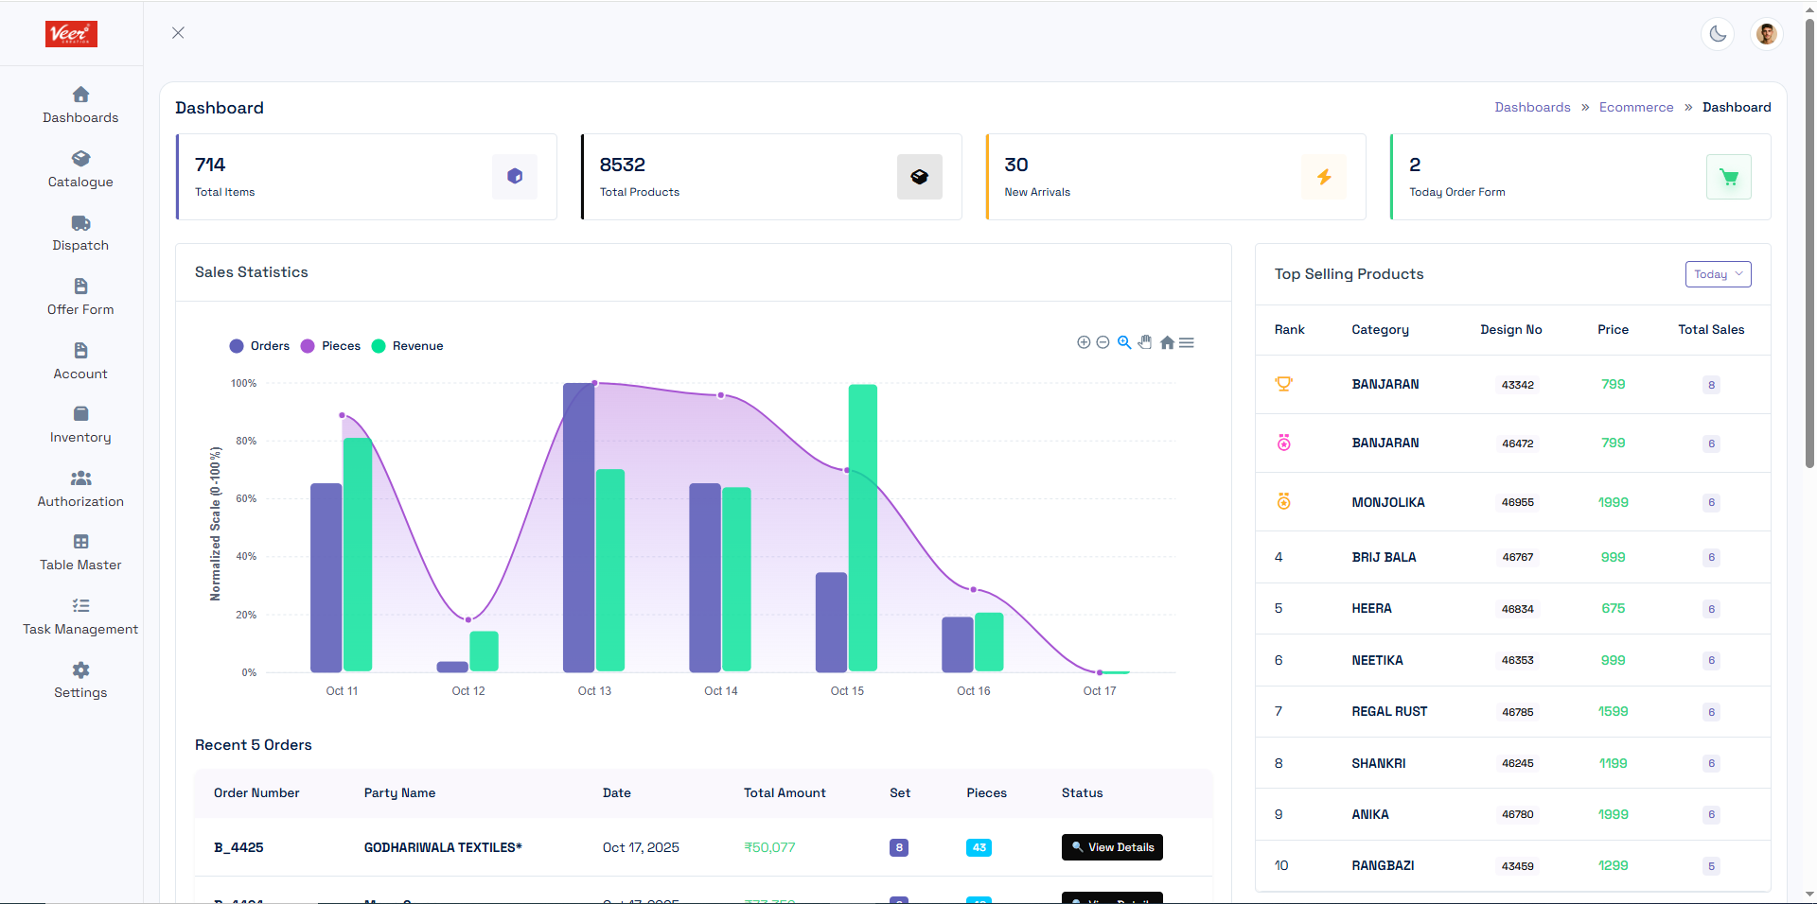Open the Today period dropdown
This screenshot has height=904, width=1817.
(1718, 274)
